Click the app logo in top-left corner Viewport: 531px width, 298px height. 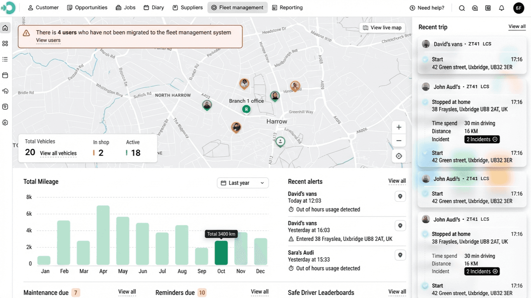click(8, 8)
